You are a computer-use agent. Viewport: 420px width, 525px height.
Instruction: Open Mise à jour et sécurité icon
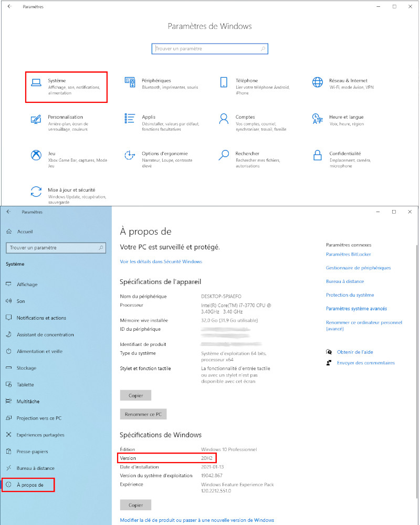click(36, 192)
